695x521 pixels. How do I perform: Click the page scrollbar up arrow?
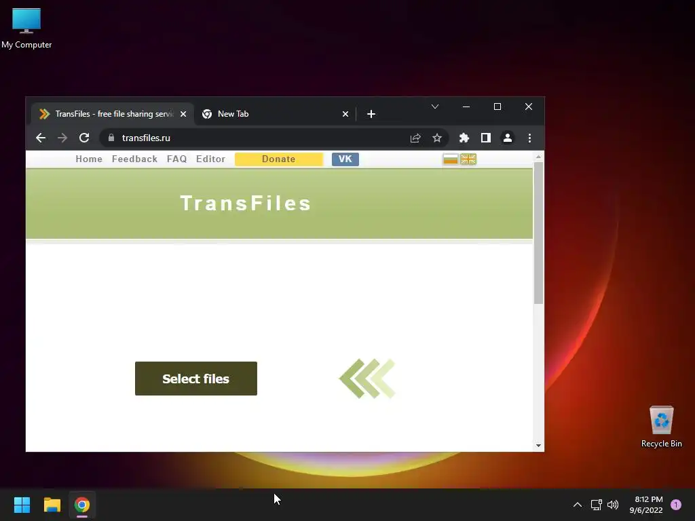click(538, 157)
